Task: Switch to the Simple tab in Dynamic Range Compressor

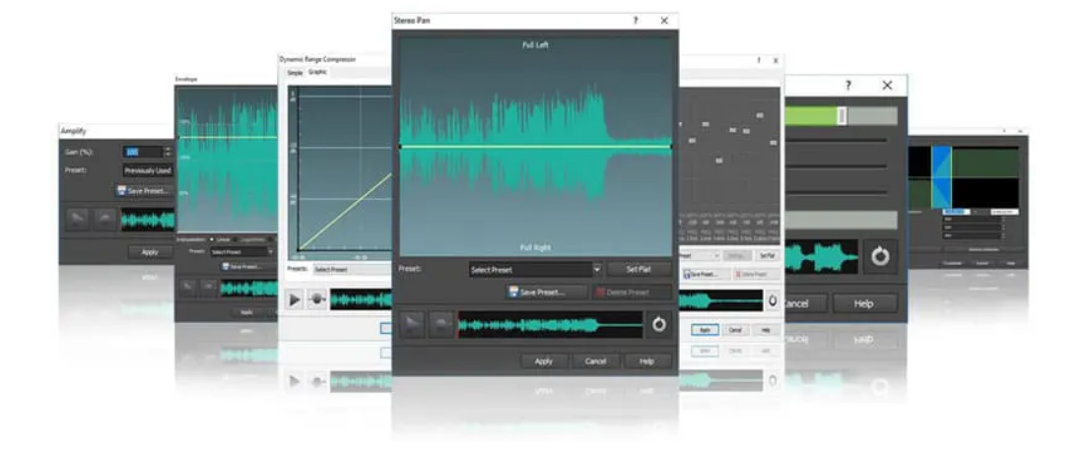Action: pyautogui.click(x=295, y=73)
